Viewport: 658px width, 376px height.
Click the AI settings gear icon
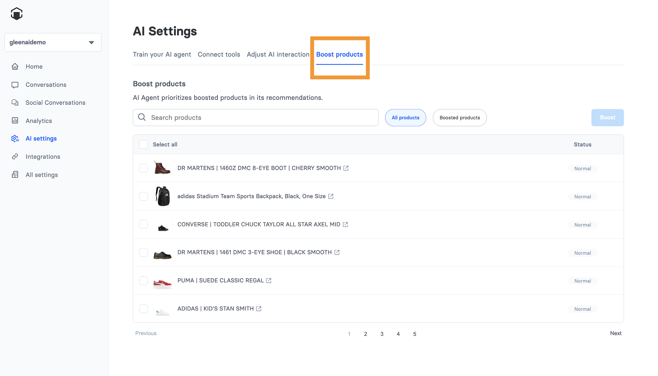[x=15, y=139]
